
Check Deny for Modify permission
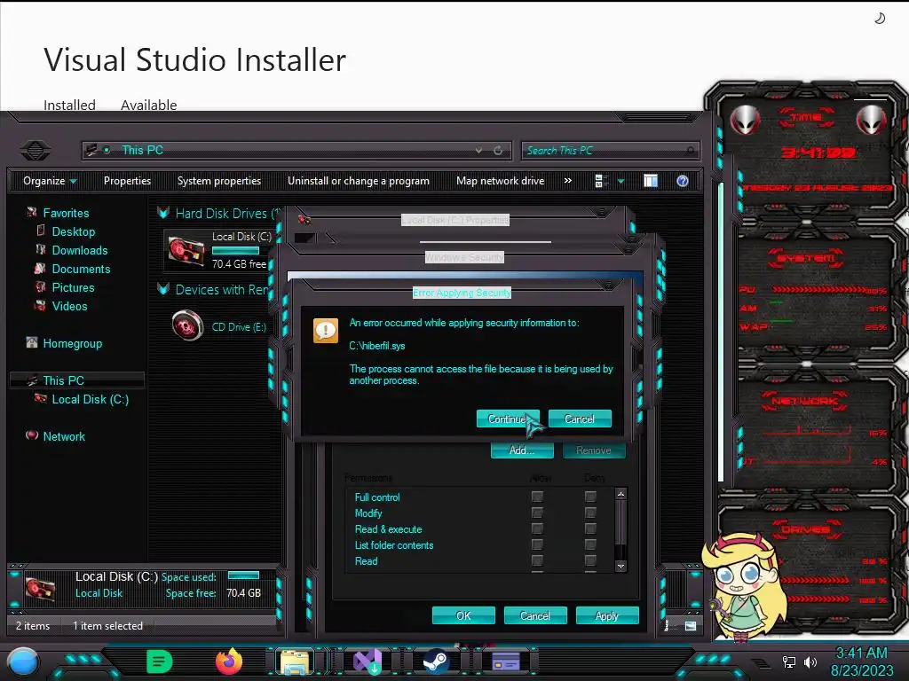pos(590,513)
